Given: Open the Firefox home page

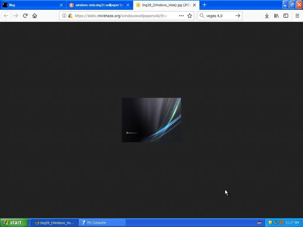Looking at the screenshot, I should click(35, 16).
